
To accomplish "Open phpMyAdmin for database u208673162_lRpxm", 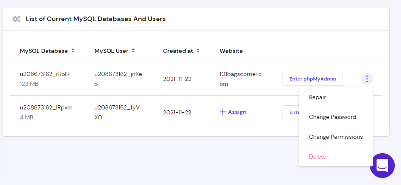I will [x=291, y=112].
